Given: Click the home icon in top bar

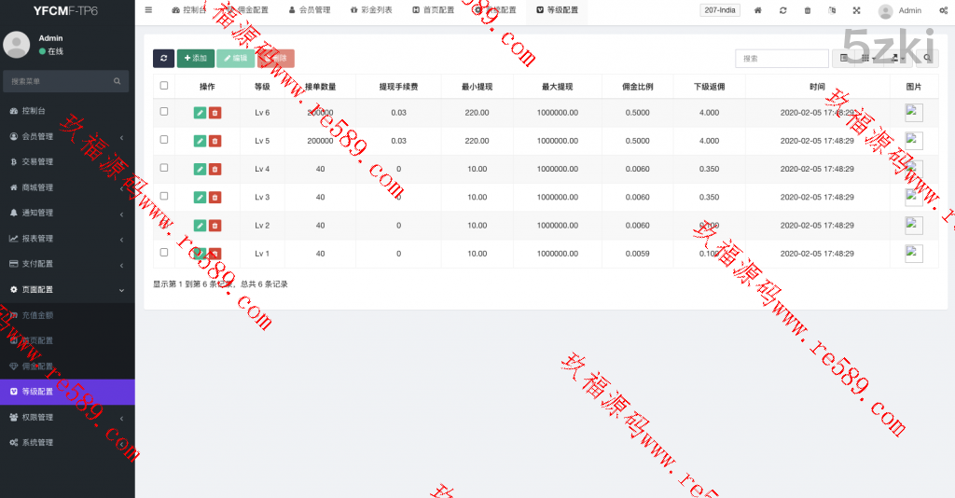Looking at the screenshot, I should click(757, 11).
